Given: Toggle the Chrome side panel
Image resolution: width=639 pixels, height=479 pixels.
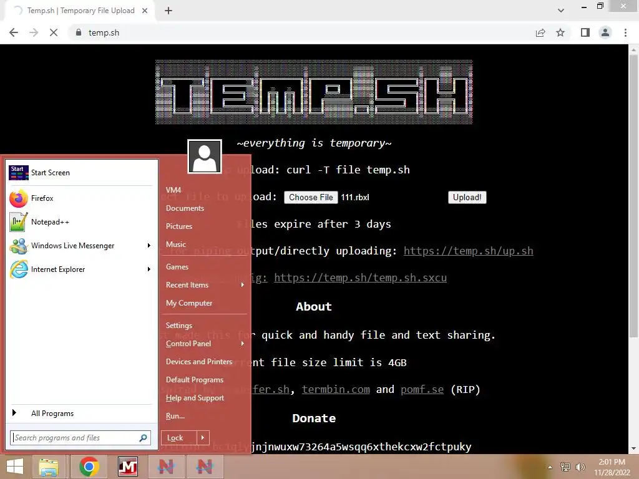Looking at the screenshot, I should [585, 32].
